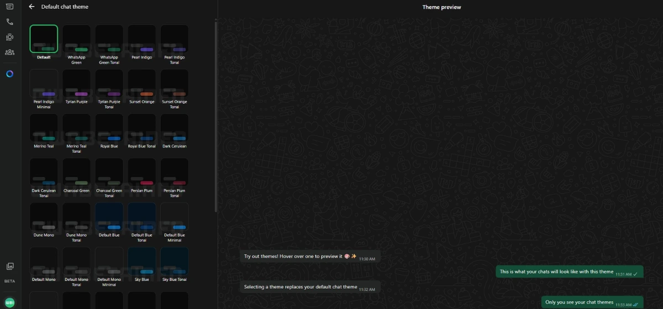Click the 'Selecting a theme replaces' message
The height and width of the screenshot is (309, 663).
[x=310, y=287]
